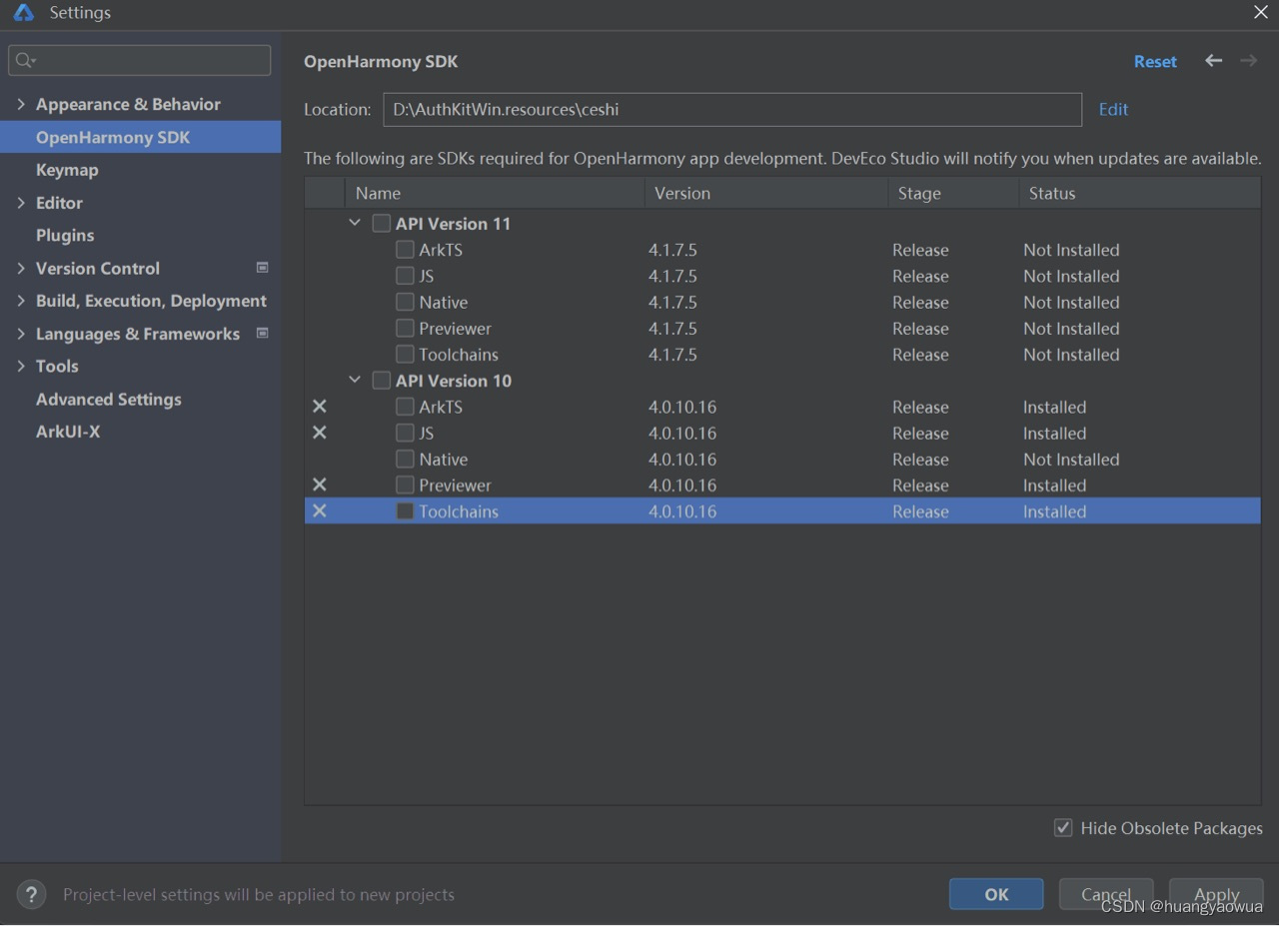Click the DevEco Studio logo icon
1279x926 pixels.
click(23, 13)
